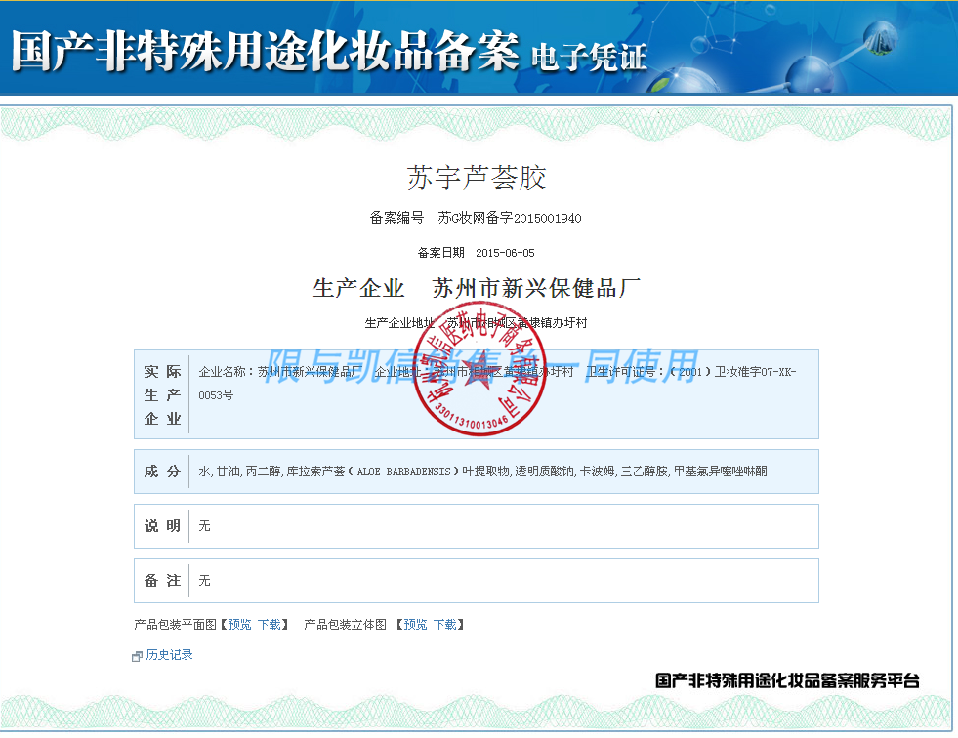Screen dimensions: 958x738
Task: Click the 国产非特殊用途化妆品备案 banner title
Action: (x=265, y=51)
